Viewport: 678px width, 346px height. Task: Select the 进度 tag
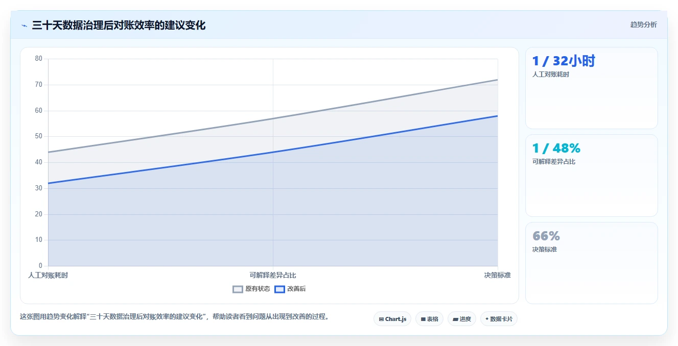461,319
